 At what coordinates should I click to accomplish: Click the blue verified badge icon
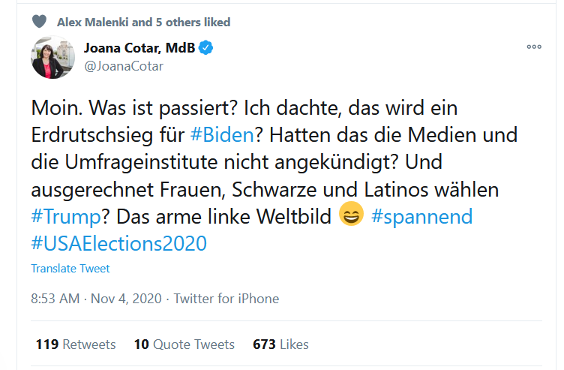coord(205,49)
